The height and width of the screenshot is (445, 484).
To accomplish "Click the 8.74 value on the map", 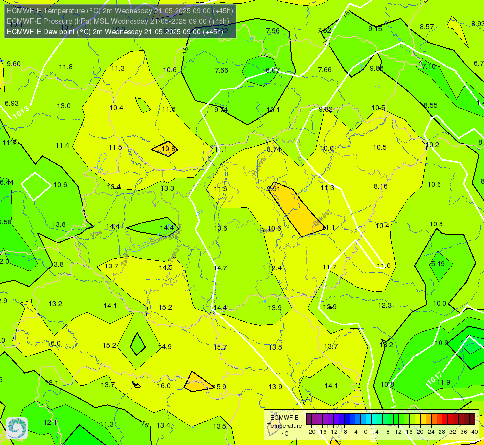I will pyautogui.click(x=274, y=149).
